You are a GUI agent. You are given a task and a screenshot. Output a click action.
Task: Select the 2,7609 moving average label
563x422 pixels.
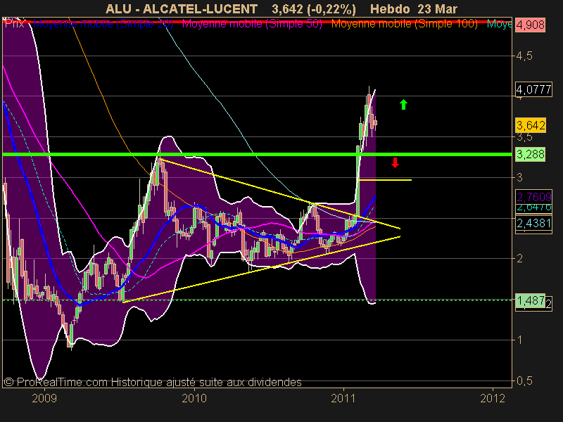(x=533, y=197)
